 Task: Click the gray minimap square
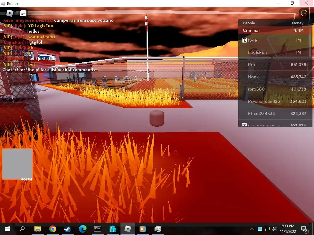[x=17, y=164]
